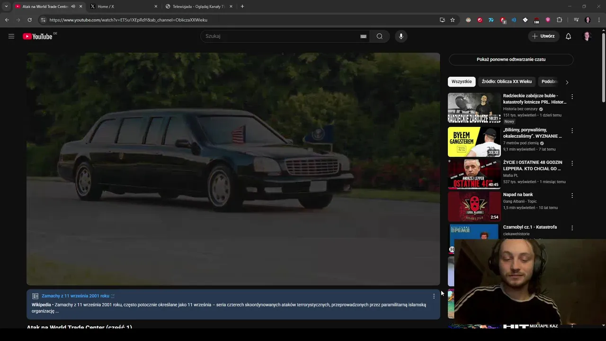The width and height of the screenshot is (606, 341).
Task: Open Byłem gangsterem video thumbnail
Action: pos(474,142)
